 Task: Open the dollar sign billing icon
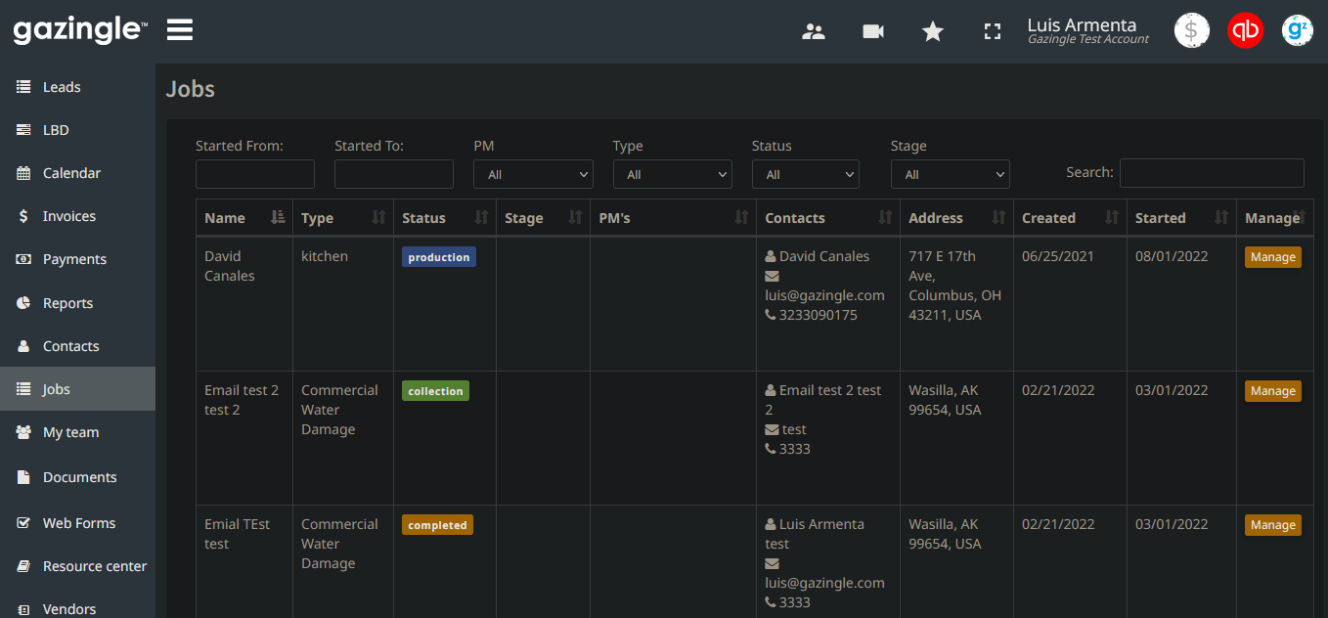pos(1191,30)
